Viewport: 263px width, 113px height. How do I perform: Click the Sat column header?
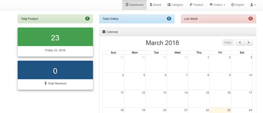coord(242,53)
